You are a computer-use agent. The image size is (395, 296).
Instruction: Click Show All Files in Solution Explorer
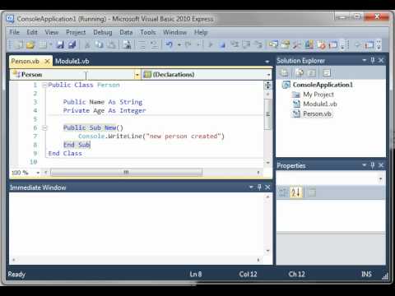(x=300, y=73)
